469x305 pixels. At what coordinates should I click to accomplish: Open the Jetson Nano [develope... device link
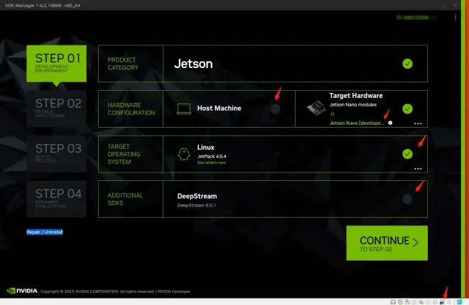[x=357, y=123]
